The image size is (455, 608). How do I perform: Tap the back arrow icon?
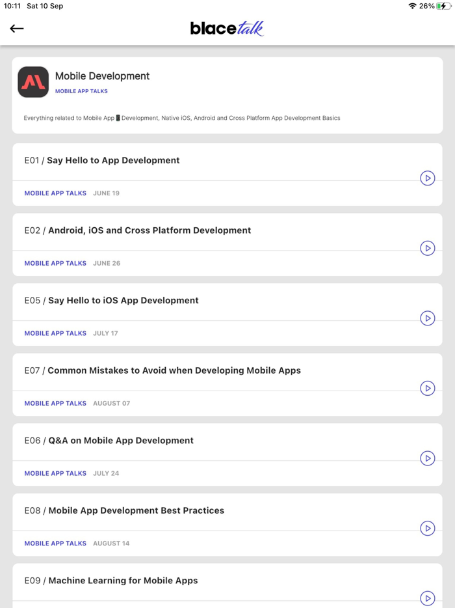(x=17, y=28)
